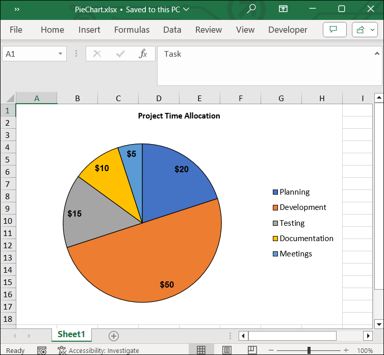Click horizontal scrollbar right arrow
Image resolution: width=384 pixels, height=355 pixels.
coord(368,336)
